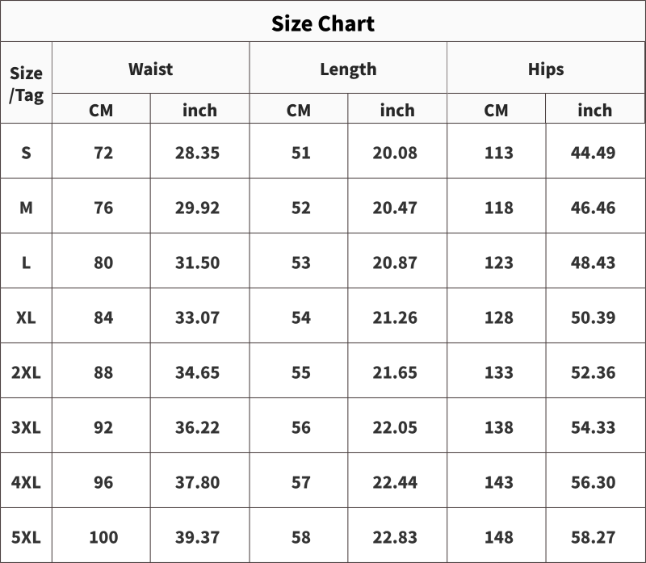Viewport: 646px width, 563px height.
Task: Select hips value 58.27 inch cell
Action: point(594,537)
